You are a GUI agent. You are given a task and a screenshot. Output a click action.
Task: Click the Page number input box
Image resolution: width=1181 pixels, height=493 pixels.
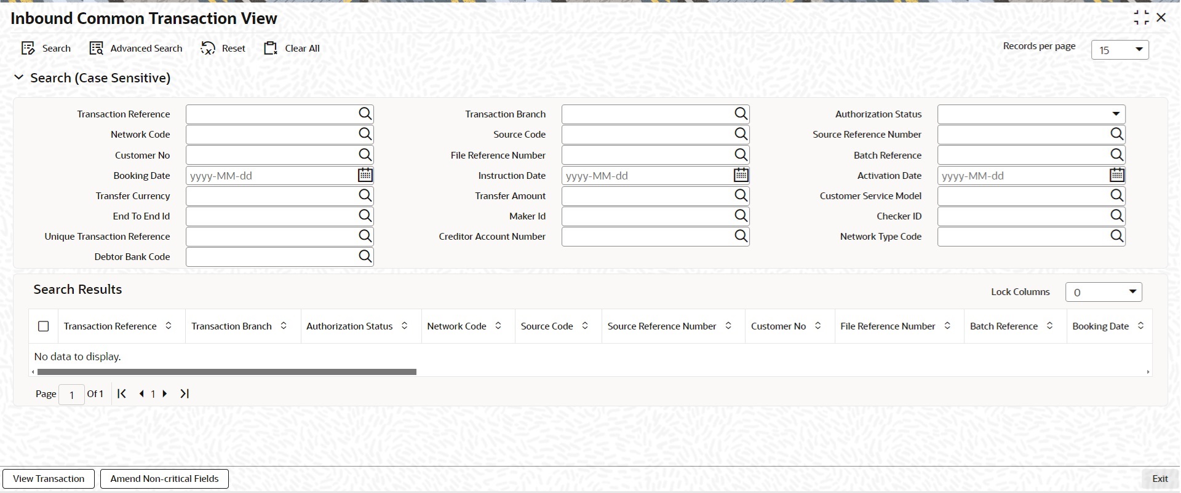coord(72,395)
